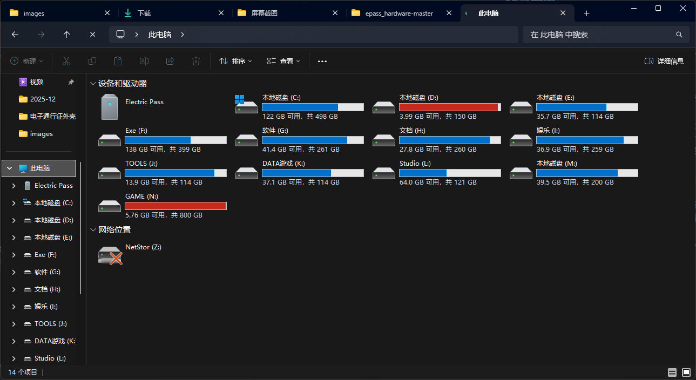Open the 排序 sort dropdown

coord(236,61)
